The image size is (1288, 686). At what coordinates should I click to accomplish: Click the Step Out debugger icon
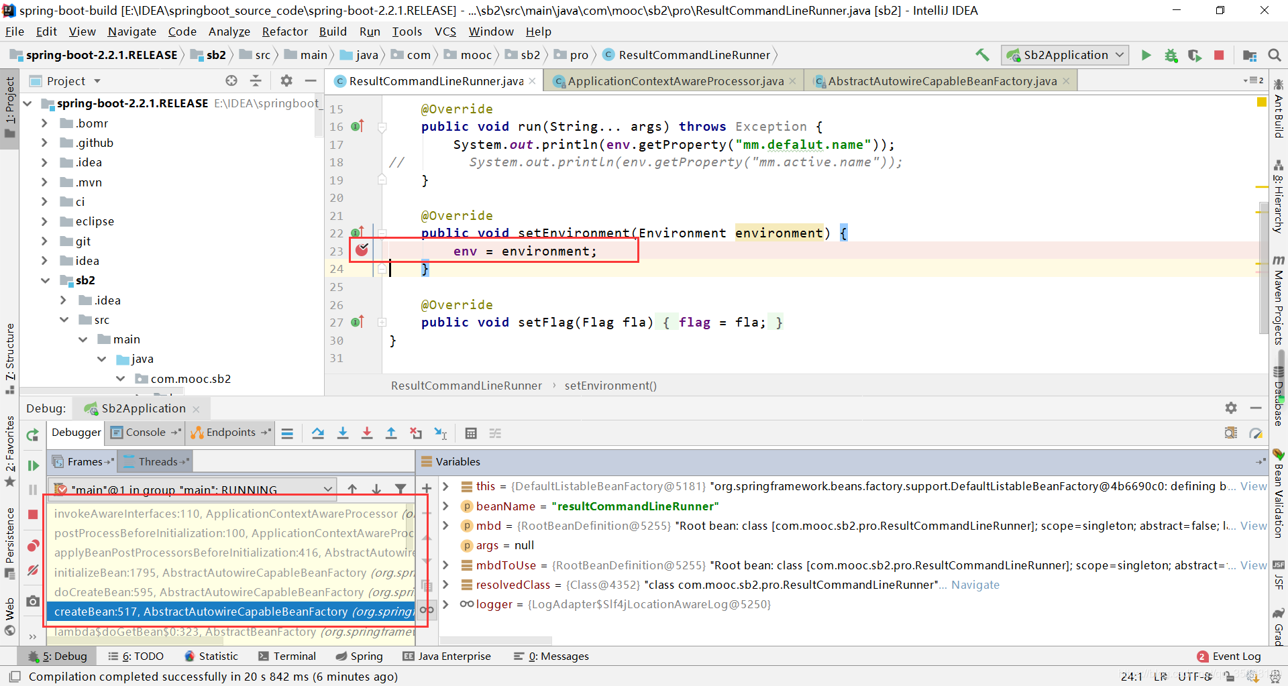[391, 433]
